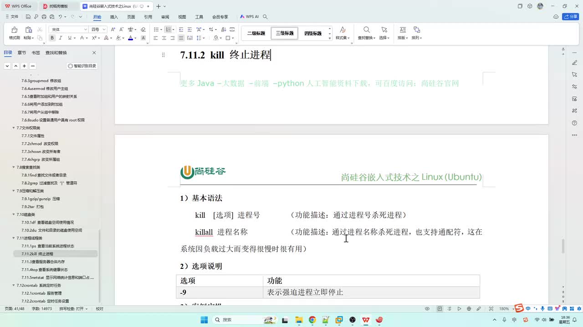Open the 页面 (Page) ribbon tab

[x=131, y=17]
